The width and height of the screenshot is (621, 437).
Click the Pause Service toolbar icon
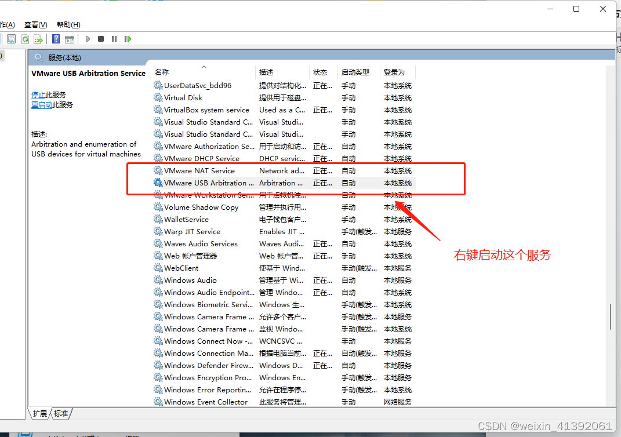coord(114,39)
